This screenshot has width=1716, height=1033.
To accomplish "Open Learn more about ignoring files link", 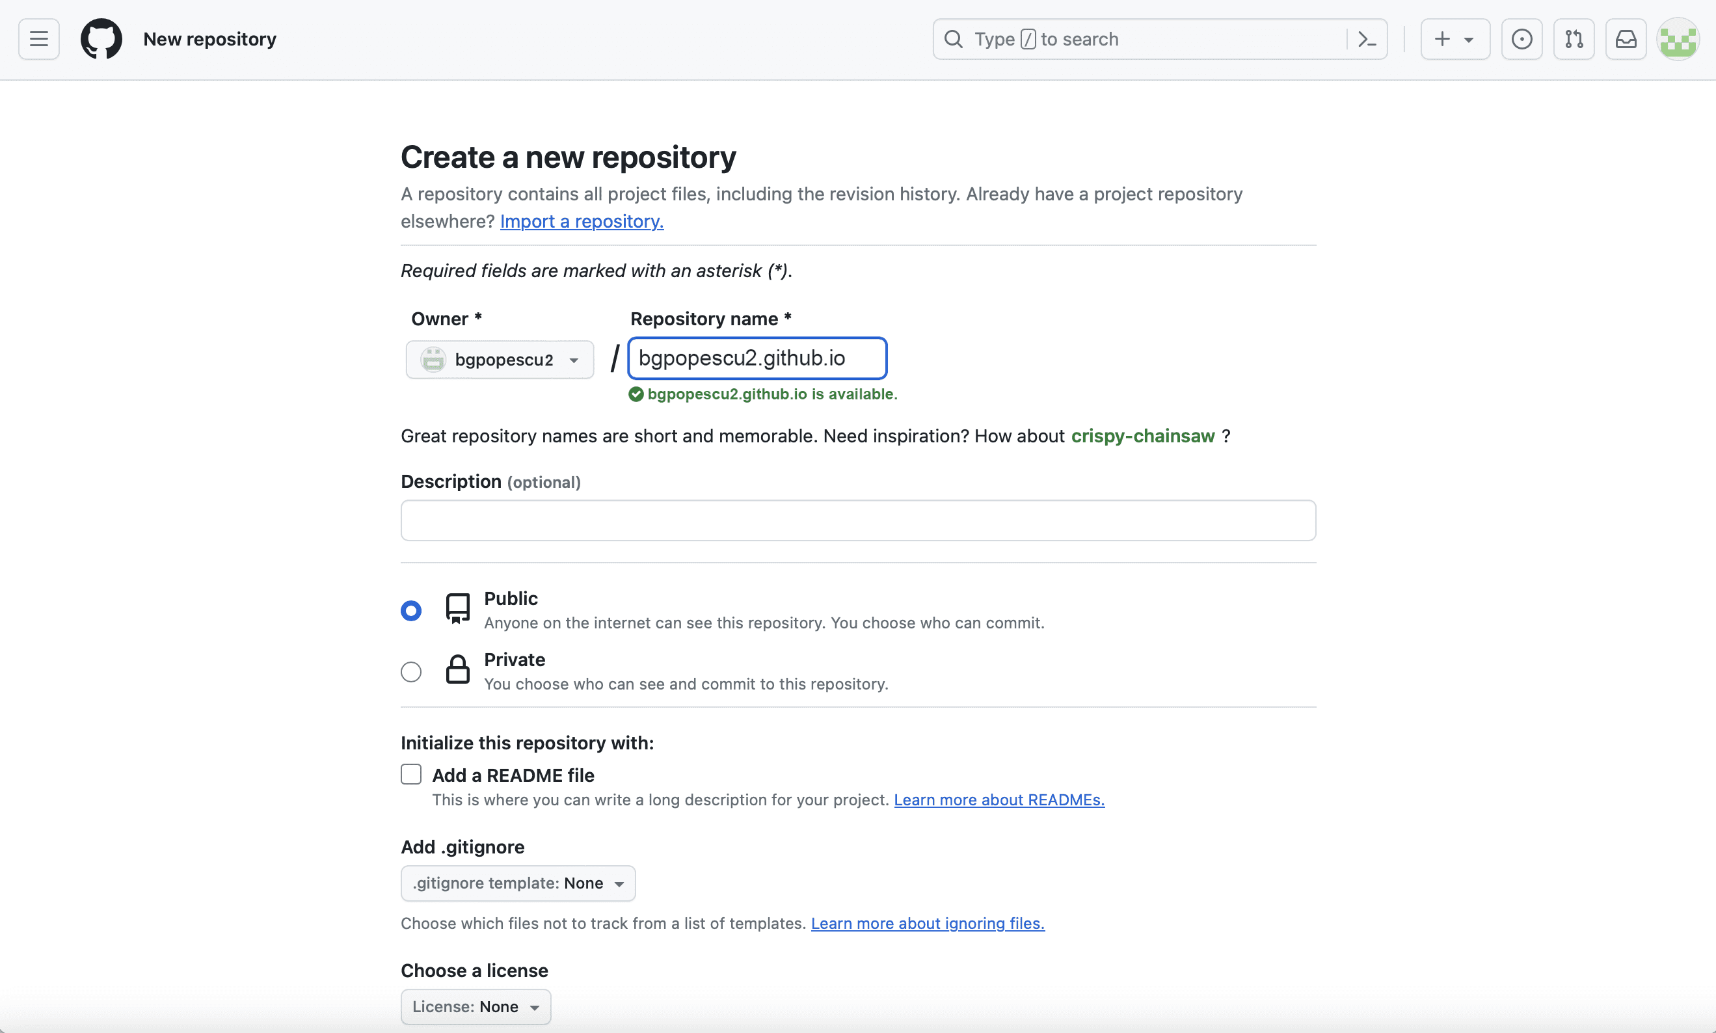I will [928, 924].
